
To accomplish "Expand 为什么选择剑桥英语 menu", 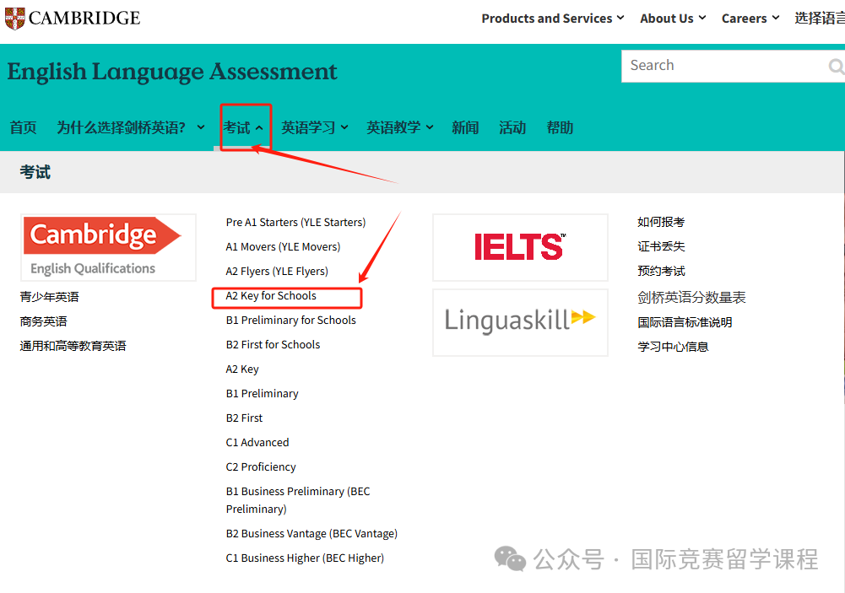I will [x=130, y=127].
